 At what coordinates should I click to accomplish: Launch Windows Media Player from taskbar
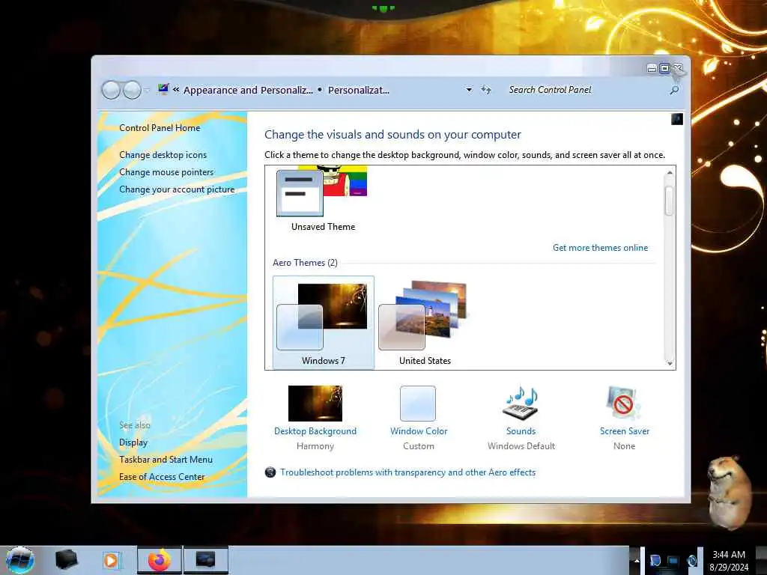112,560
